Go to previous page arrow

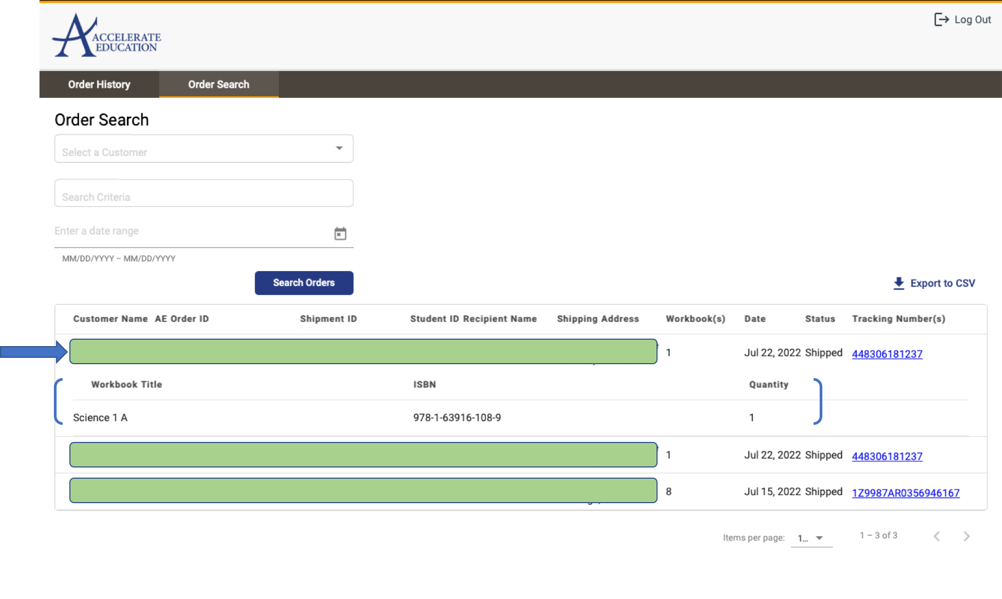coord(936,536)
